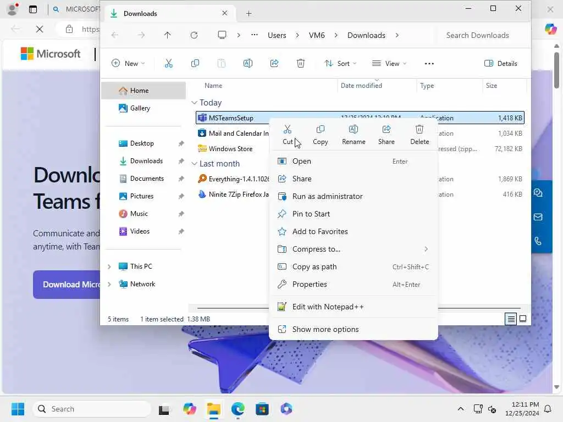Add a new Explorer tab
This screenshot has width=563, height=422.
[x=249, y=14]
